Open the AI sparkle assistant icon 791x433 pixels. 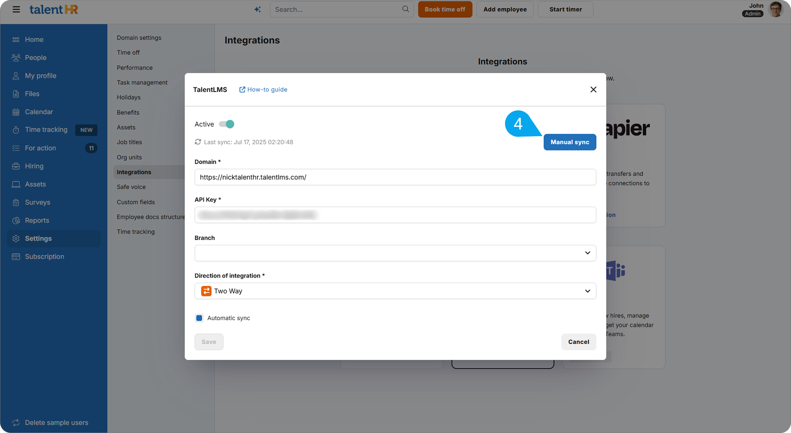(x=258, y=9)
